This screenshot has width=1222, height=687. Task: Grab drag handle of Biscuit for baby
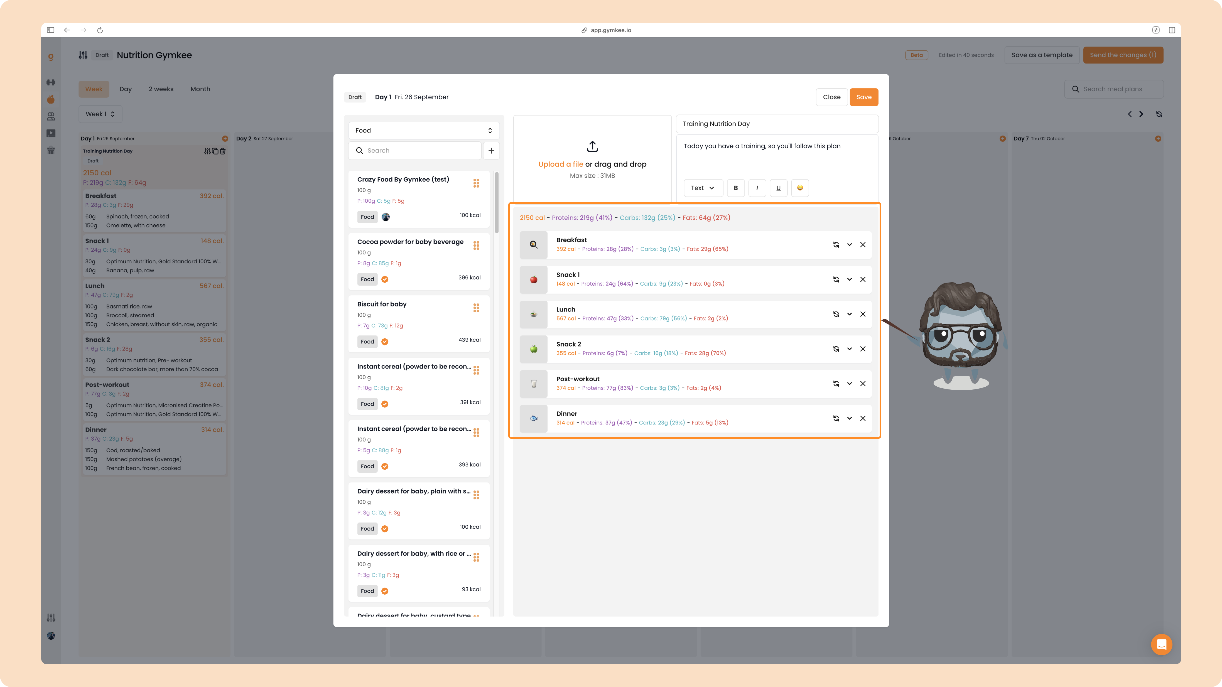[476, 308]
